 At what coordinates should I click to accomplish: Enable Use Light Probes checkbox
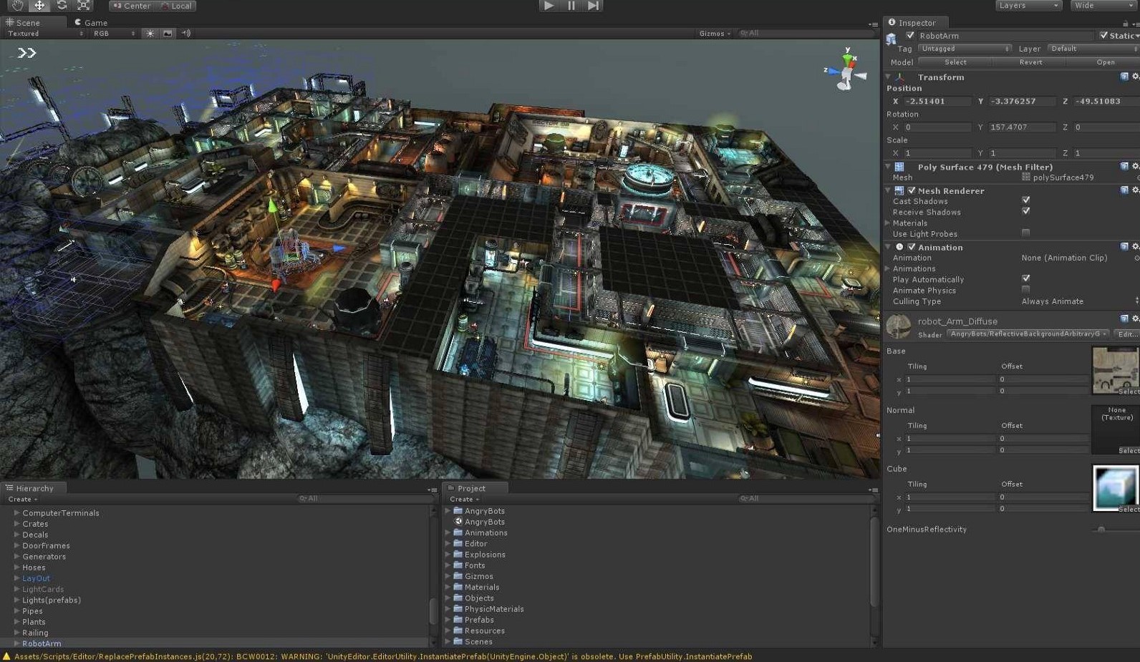(1026, 233)
